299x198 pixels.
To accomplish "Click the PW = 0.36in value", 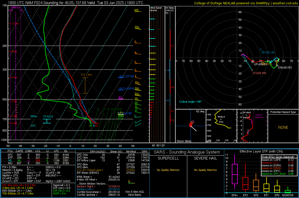I will coord(9,167).
